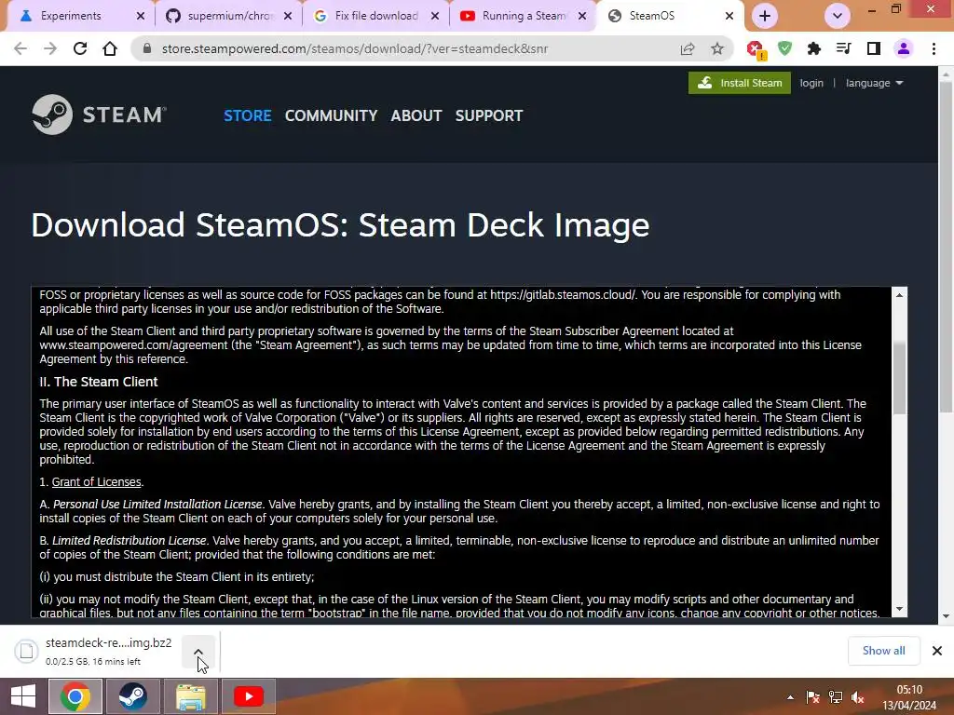Open the language dropdown

pos(874,83)
